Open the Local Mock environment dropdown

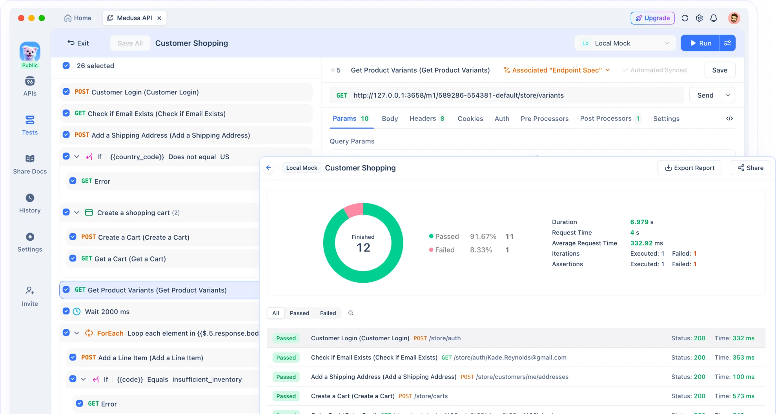pos(625,43)
